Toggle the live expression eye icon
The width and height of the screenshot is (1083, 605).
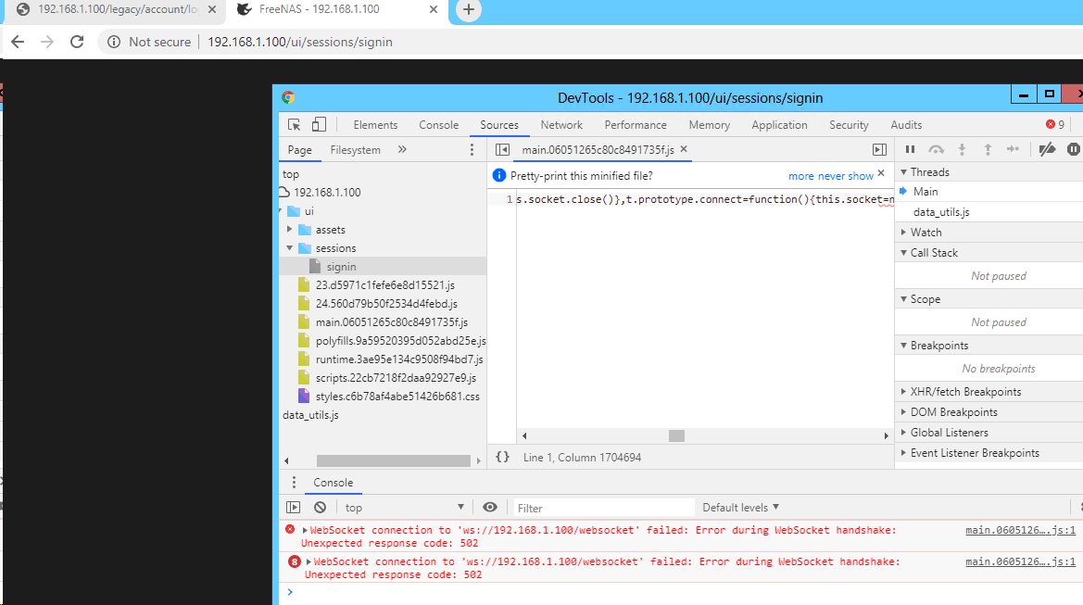click(490, 507)
